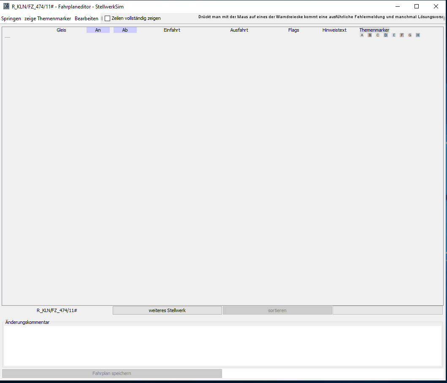
Task: Open the Bearbeiten menu
Action: [x=87, y=19]
